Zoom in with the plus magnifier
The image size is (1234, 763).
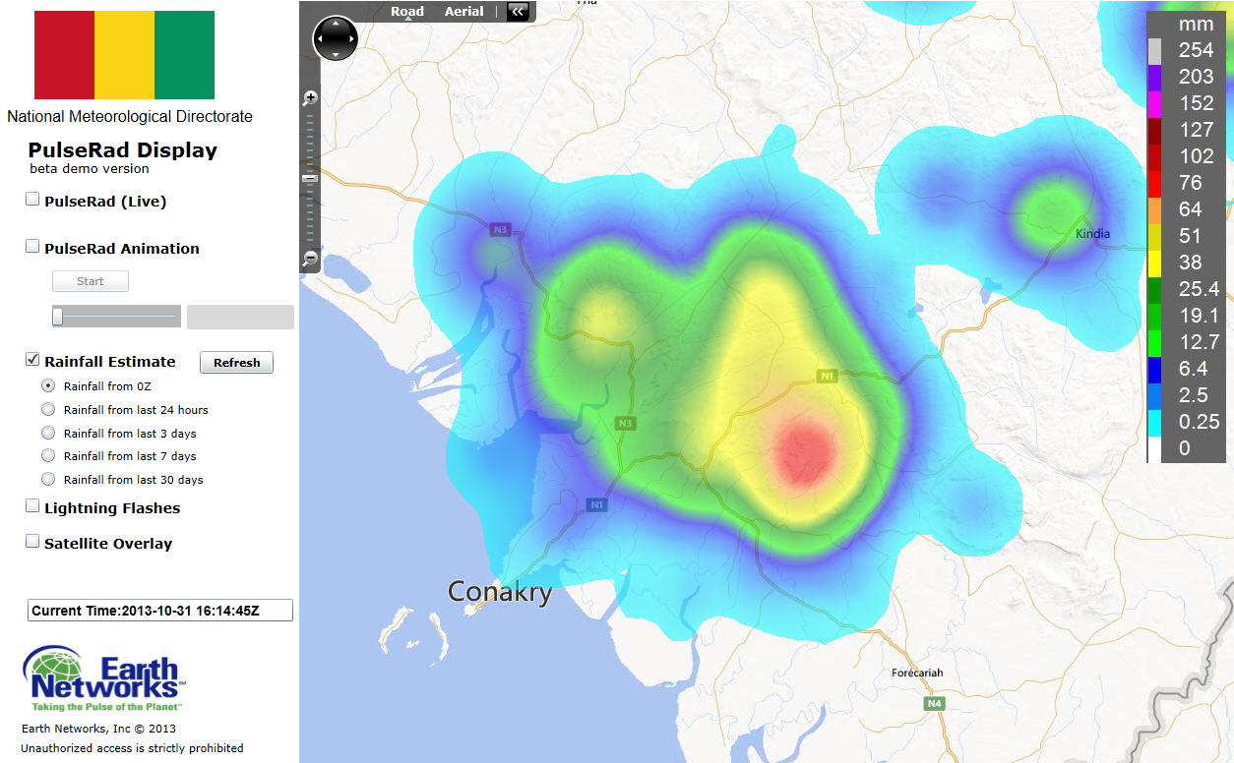pos(310,97)
